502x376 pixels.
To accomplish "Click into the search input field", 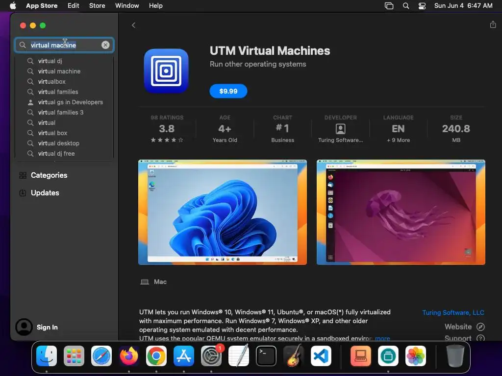I will coord(64,45).
